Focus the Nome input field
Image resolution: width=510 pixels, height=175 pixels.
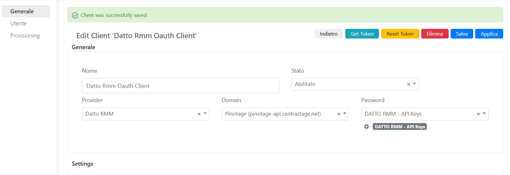point(180,86)
